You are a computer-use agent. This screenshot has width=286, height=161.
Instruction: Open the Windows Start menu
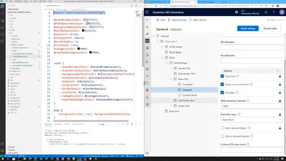click(x=2, y=159)
